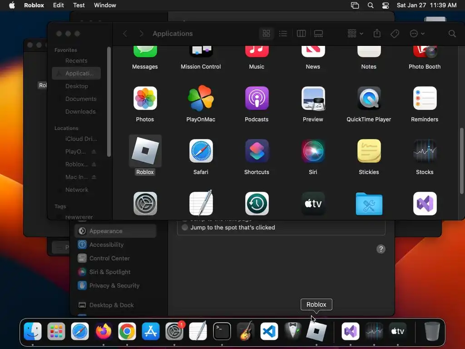Open Visual Studio Code in the Dock
The height and width of the screenshot is (349, 465).
[269, 331]
